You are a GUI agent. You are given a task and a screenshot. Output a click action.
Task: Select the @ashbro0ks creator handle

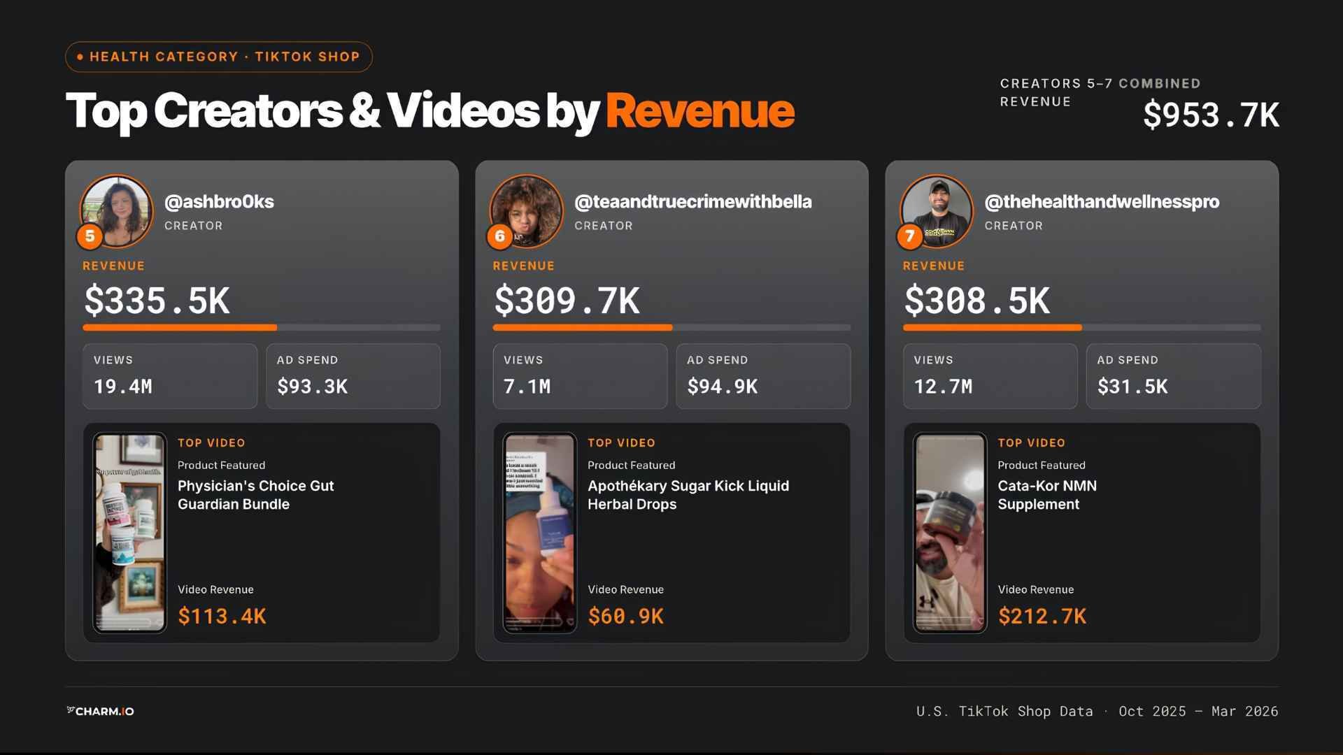pyautogui.click(x=219, y=201)
